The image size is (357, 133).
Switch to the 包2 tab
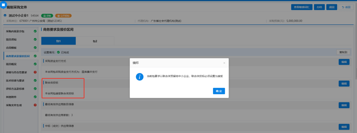click(95, 41)
